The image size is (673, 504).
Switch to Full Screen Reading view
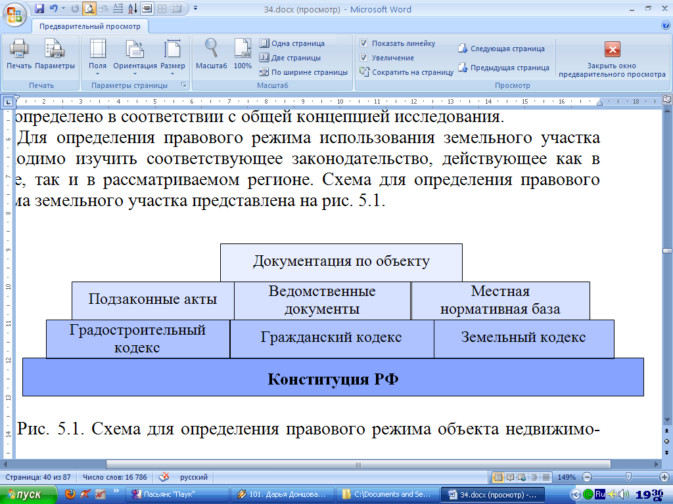(510, 477)
